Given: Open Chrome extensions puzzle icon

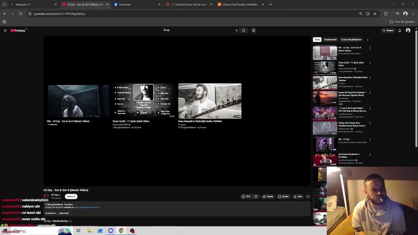Looking at the screenshot, I should (386, 14).
